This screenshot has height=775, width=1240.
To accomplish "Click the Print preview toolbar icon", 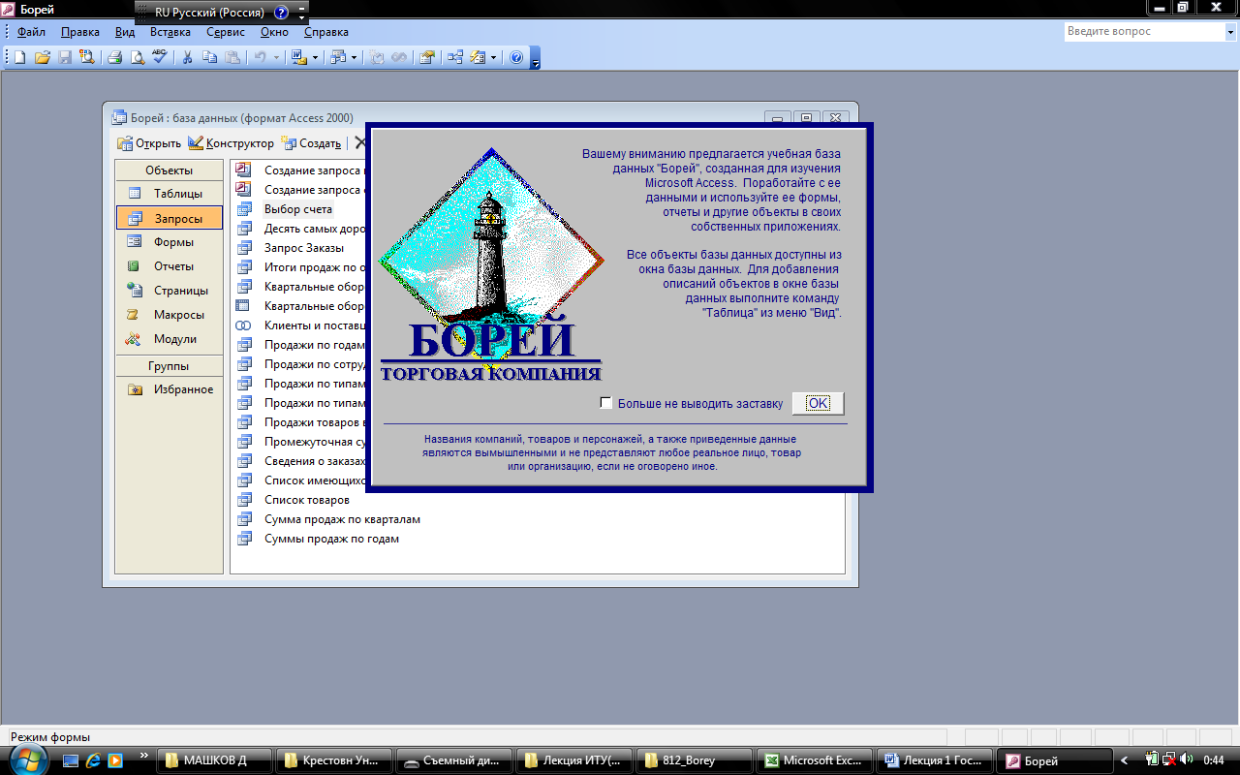I will (138, 57).
